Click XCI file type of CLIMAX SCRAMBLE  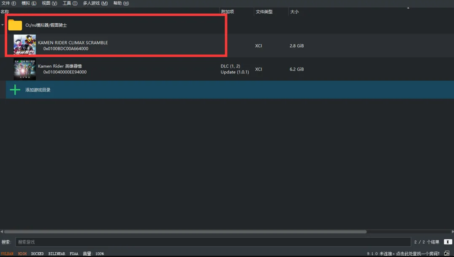click(258, 46)
